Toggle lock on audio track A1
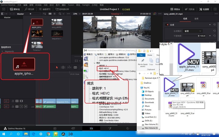The image size is (219, 137). click(x=13, y=107)
